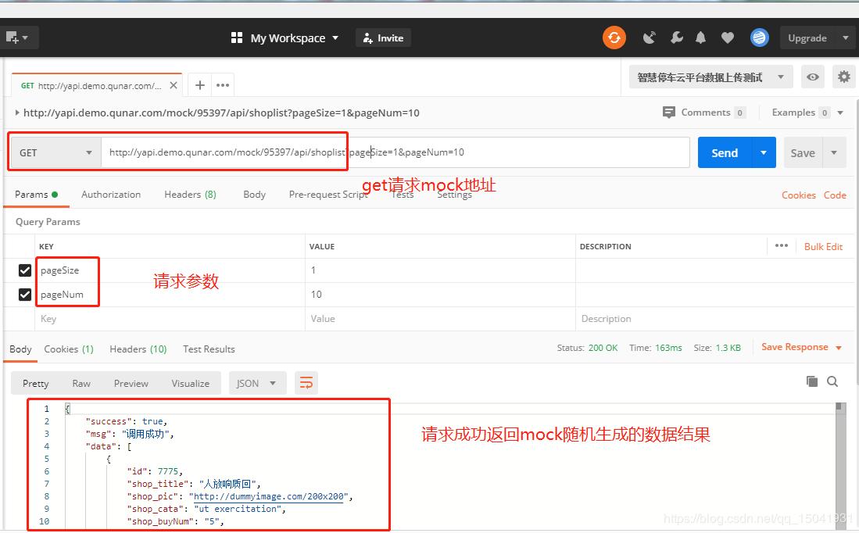
Task: Open the Pre-request Script tab
Action: [328, 194]
